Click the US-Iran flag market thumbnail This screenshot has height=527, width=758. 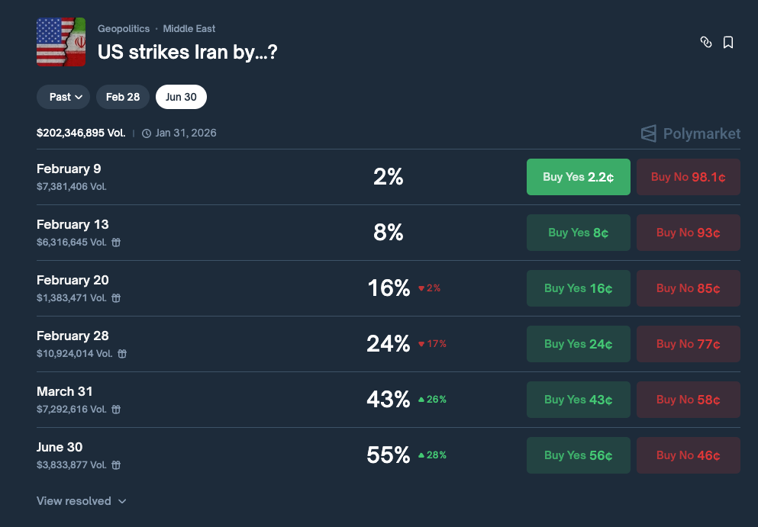coord(61,42)
